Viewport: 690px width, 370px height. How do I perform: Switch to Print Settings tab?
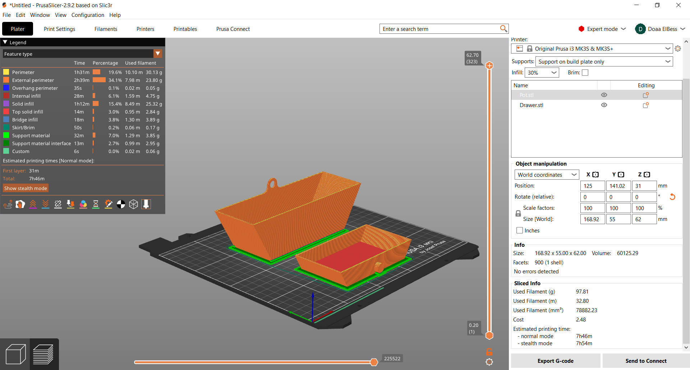[59, 29]
